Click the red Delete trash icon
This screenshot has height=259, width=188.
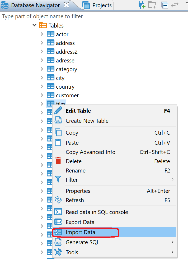click(58, 161)
